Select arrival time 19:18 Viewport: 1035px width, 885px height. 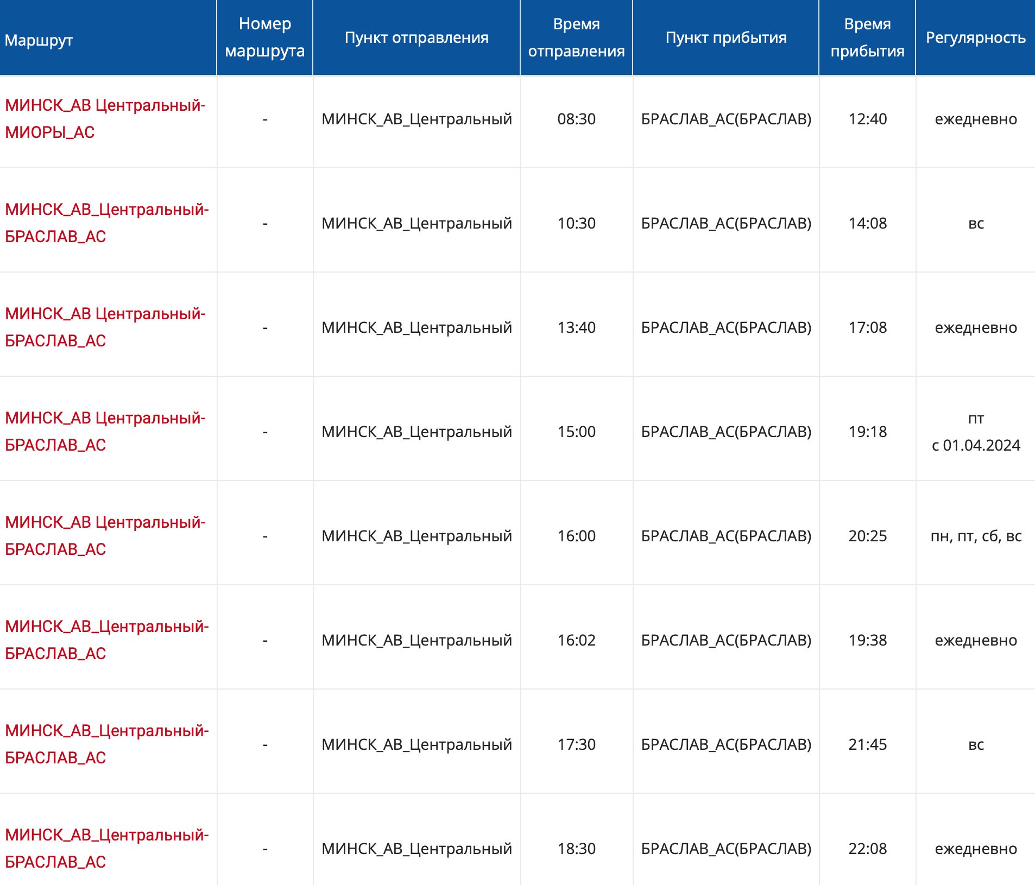coord(868,432)
